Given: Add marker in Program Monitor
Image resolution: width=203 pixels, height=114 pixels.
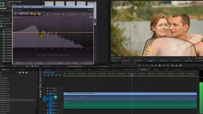Looking at the screenshot, I should point(139,66).
